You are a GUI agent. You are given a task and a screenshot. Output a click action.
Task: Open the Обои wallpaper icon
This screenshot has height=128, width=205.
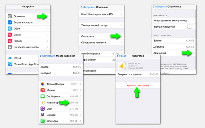(10, 28)
